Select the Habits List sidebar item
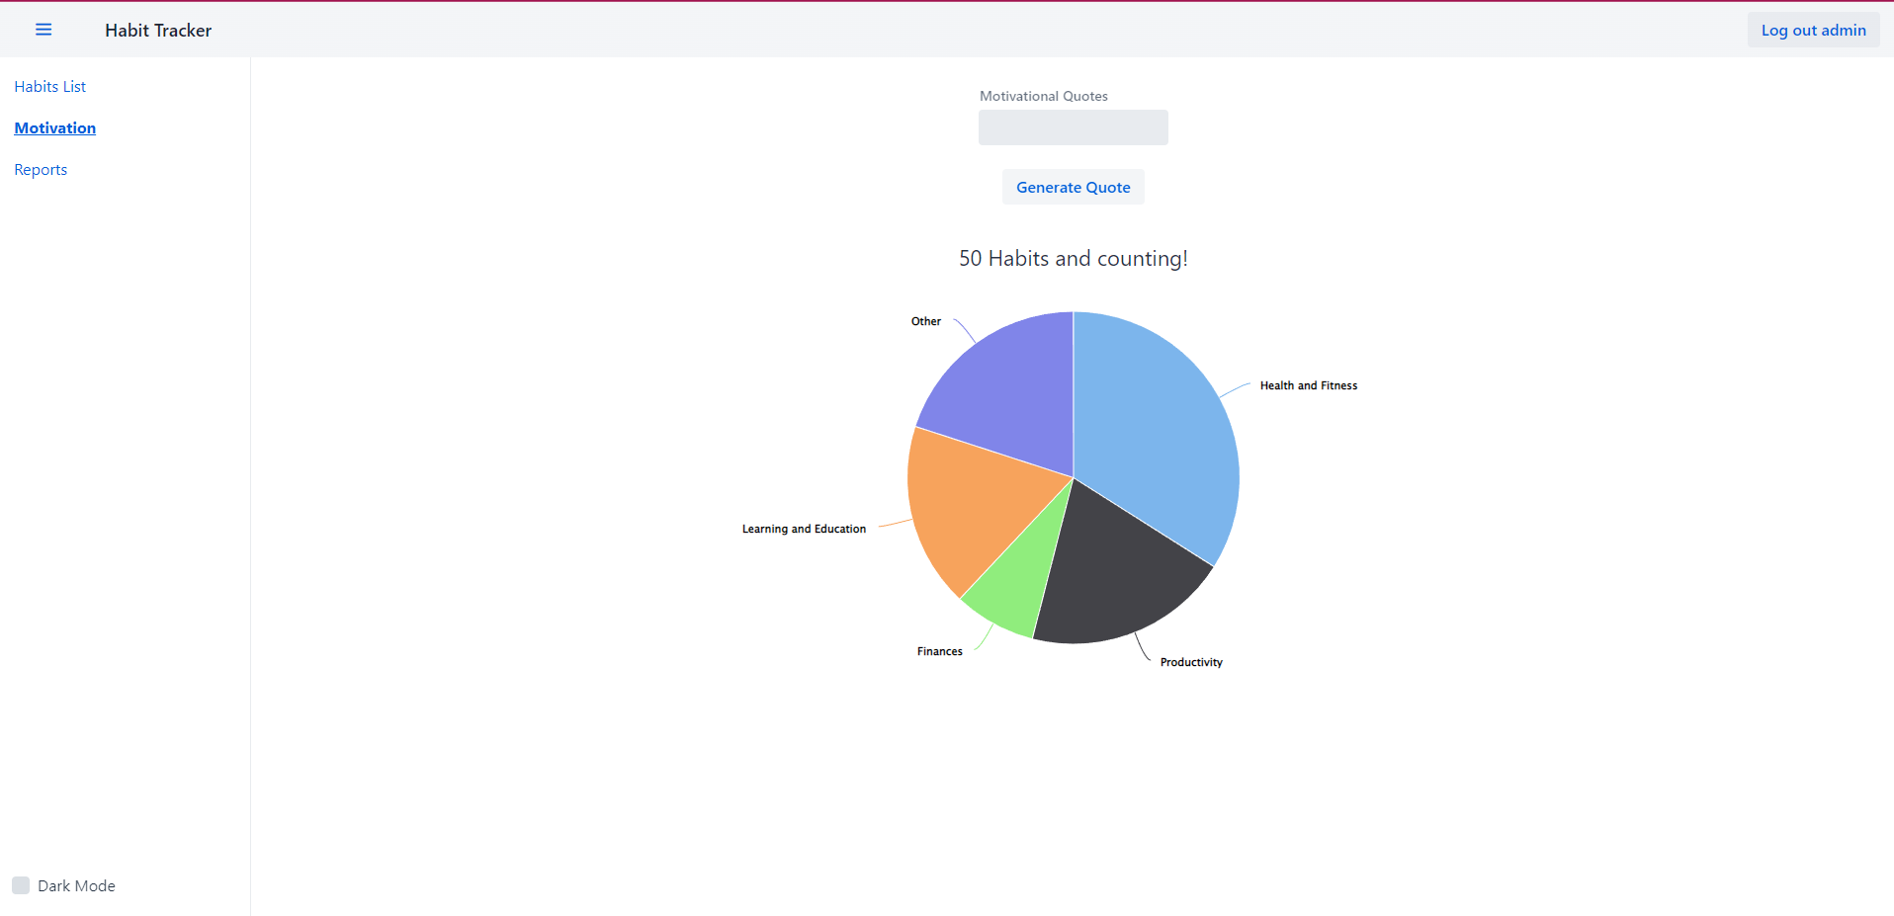Image resolution: width=1894 pixels, height=916 pixels. 49,86
